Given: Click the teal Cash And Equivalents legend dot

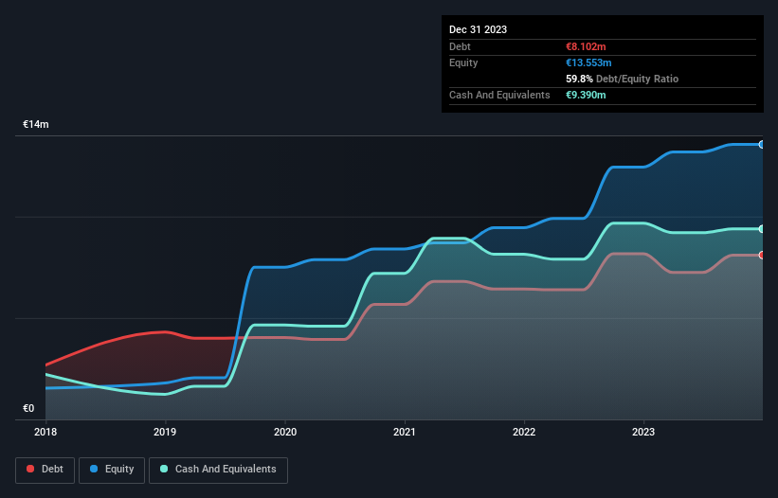Looking at the screenshot, I should point(164,469).
